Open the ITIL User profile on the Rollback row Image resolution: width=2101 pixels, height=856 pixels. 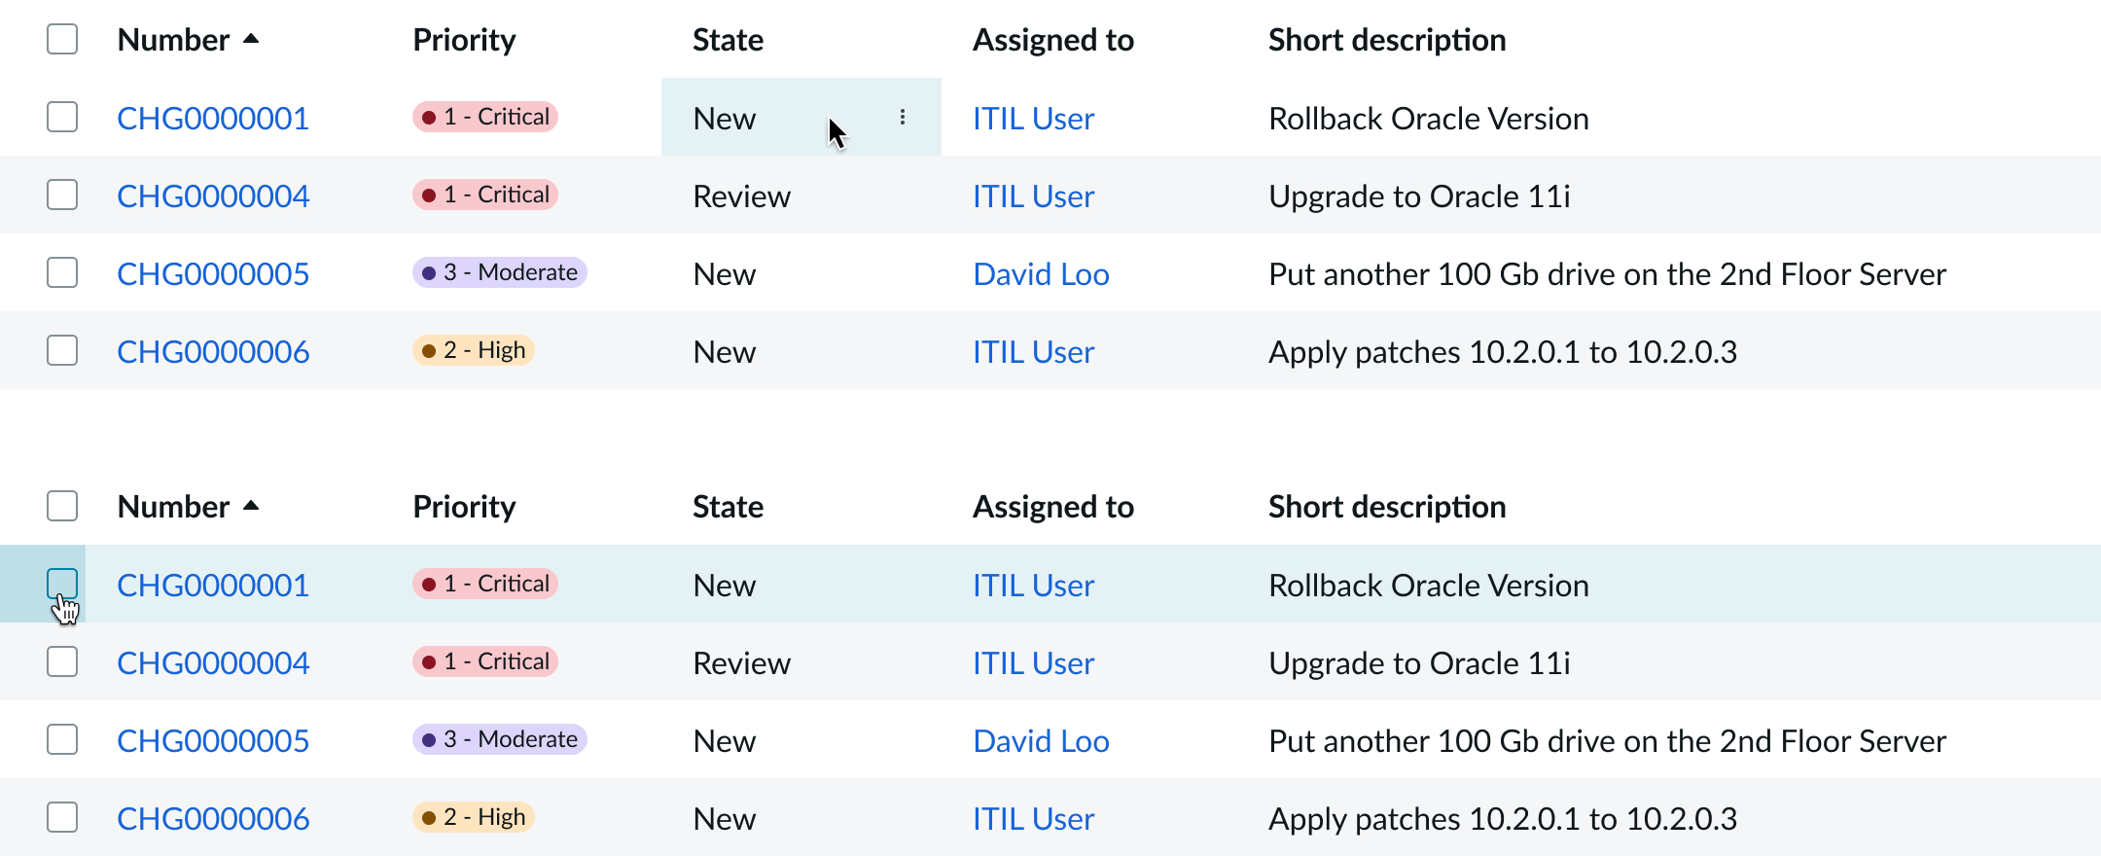(1032, 117)
